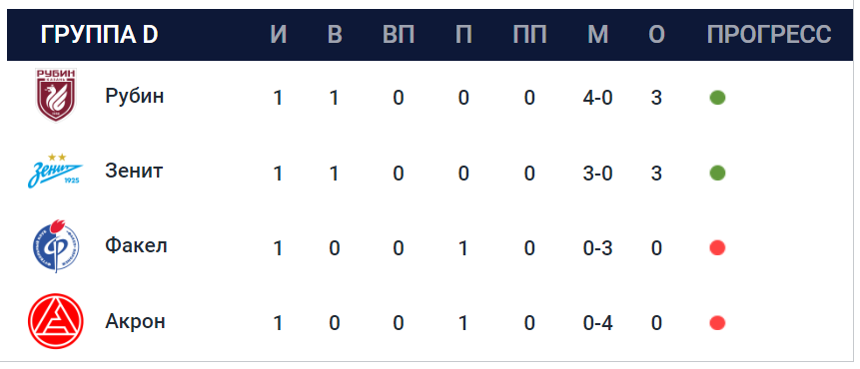Viewport: 860px width, 369px height.
Task: Click the ВП column header
Action: point(399,35)
